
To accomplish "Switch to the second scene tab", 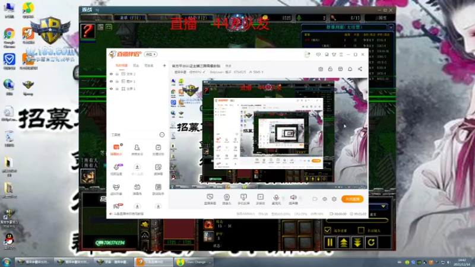I will tap(136, 65).
